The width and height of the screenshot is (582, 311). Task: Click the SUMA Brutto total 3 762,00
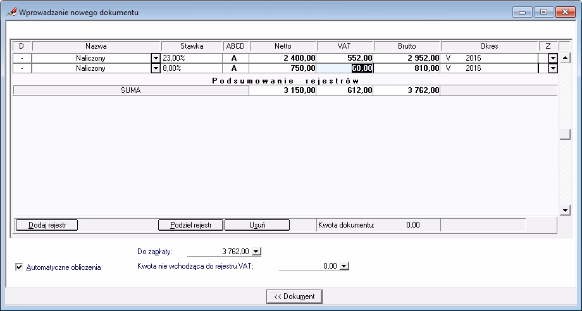[407, 90]
